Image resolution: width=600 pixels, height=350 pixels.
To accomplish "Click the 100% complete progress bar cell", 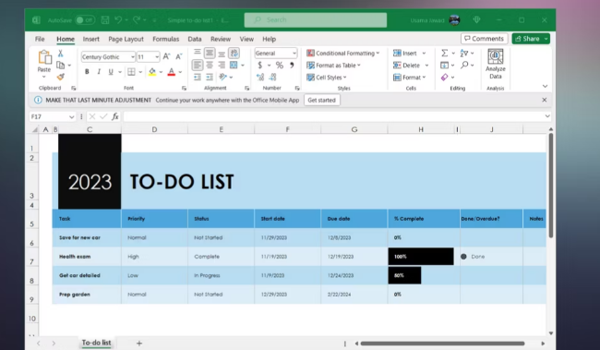I will 421,257.
